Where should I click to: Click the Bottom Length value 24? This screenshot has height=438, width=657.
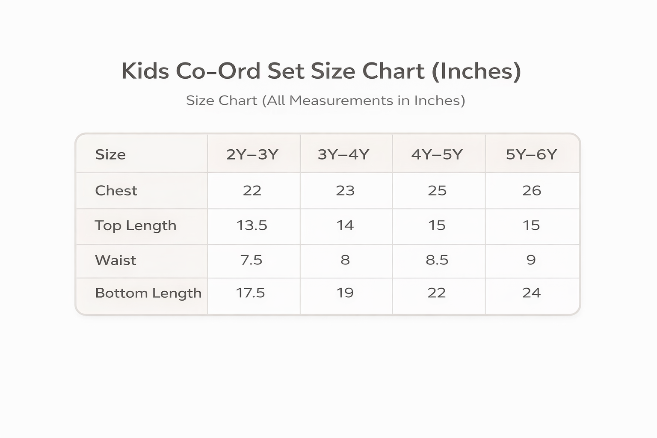[532, 293]
